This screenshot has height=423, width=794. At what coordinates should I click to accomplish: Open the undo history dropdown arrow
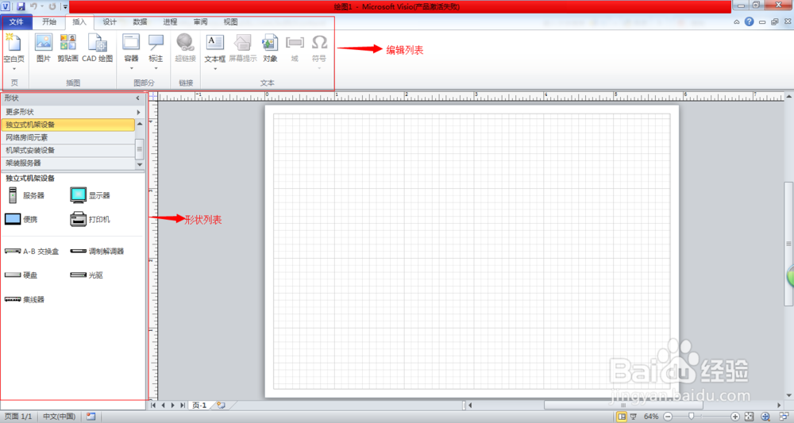pos(42,6)
